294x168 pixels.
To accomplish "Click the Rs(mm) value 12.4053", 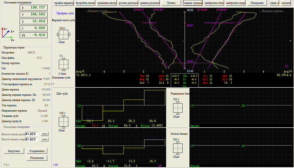I will click(157, 126).
